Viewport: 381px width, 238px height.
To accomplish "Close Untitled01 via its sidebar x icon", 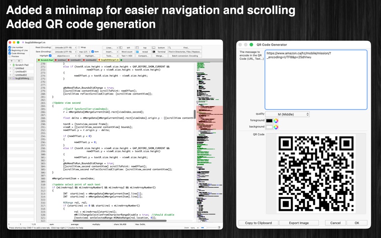I will [10, 72].
